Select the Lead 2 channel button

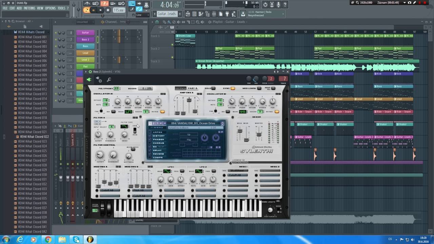[x=85, y=60]
